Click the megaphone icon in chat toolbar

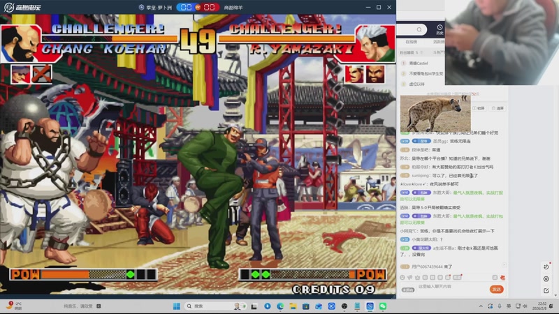[x=410, y=277]
